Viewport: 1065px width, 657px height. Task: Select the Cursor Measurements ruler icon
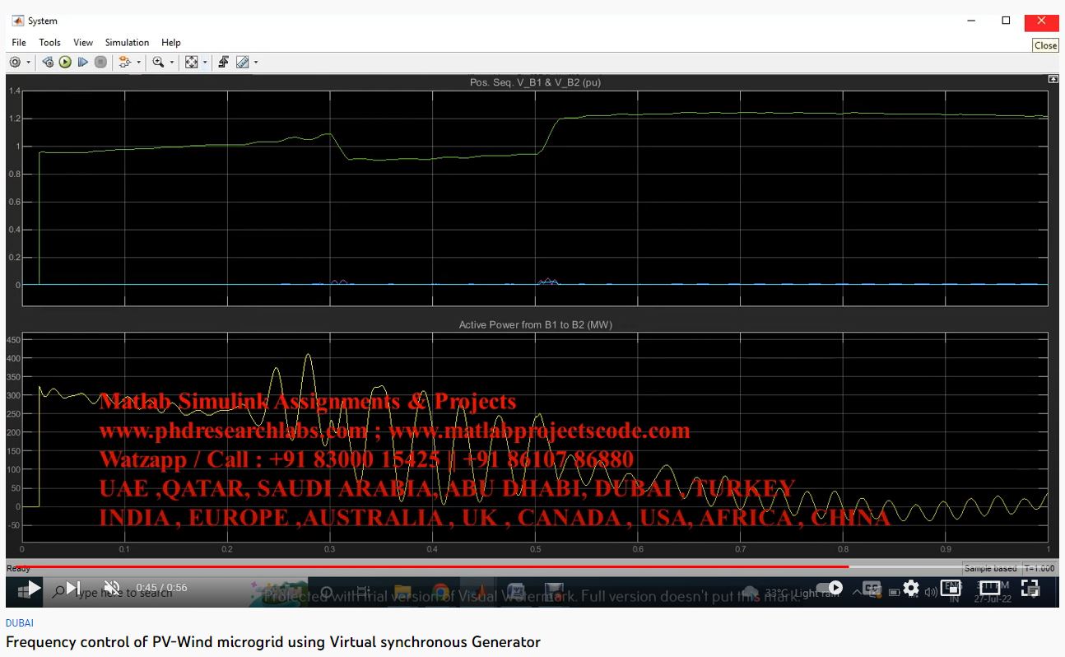(242, 63)
